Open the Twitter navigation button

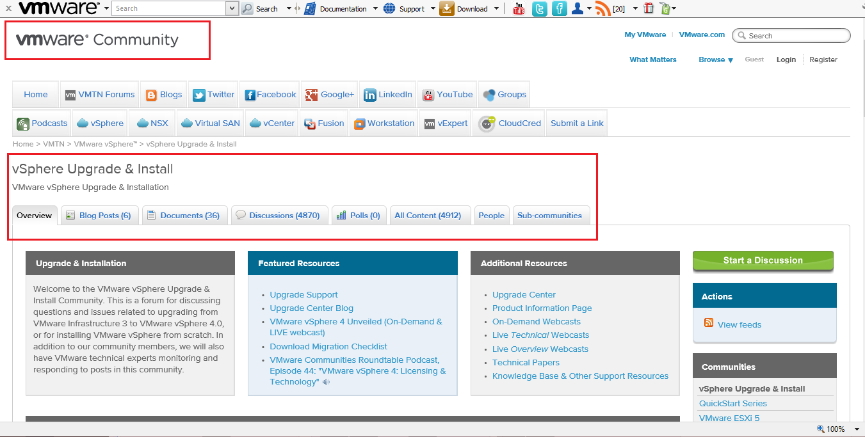(x=214, y=94)
